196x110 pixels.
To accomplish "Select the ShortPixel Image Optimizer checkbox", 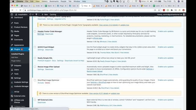I will (35, 80).
